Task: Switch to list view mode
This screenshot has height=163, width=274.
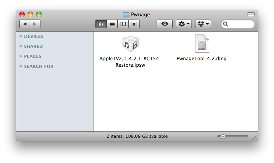Action: pyautogui.click(x=112, y=24)
